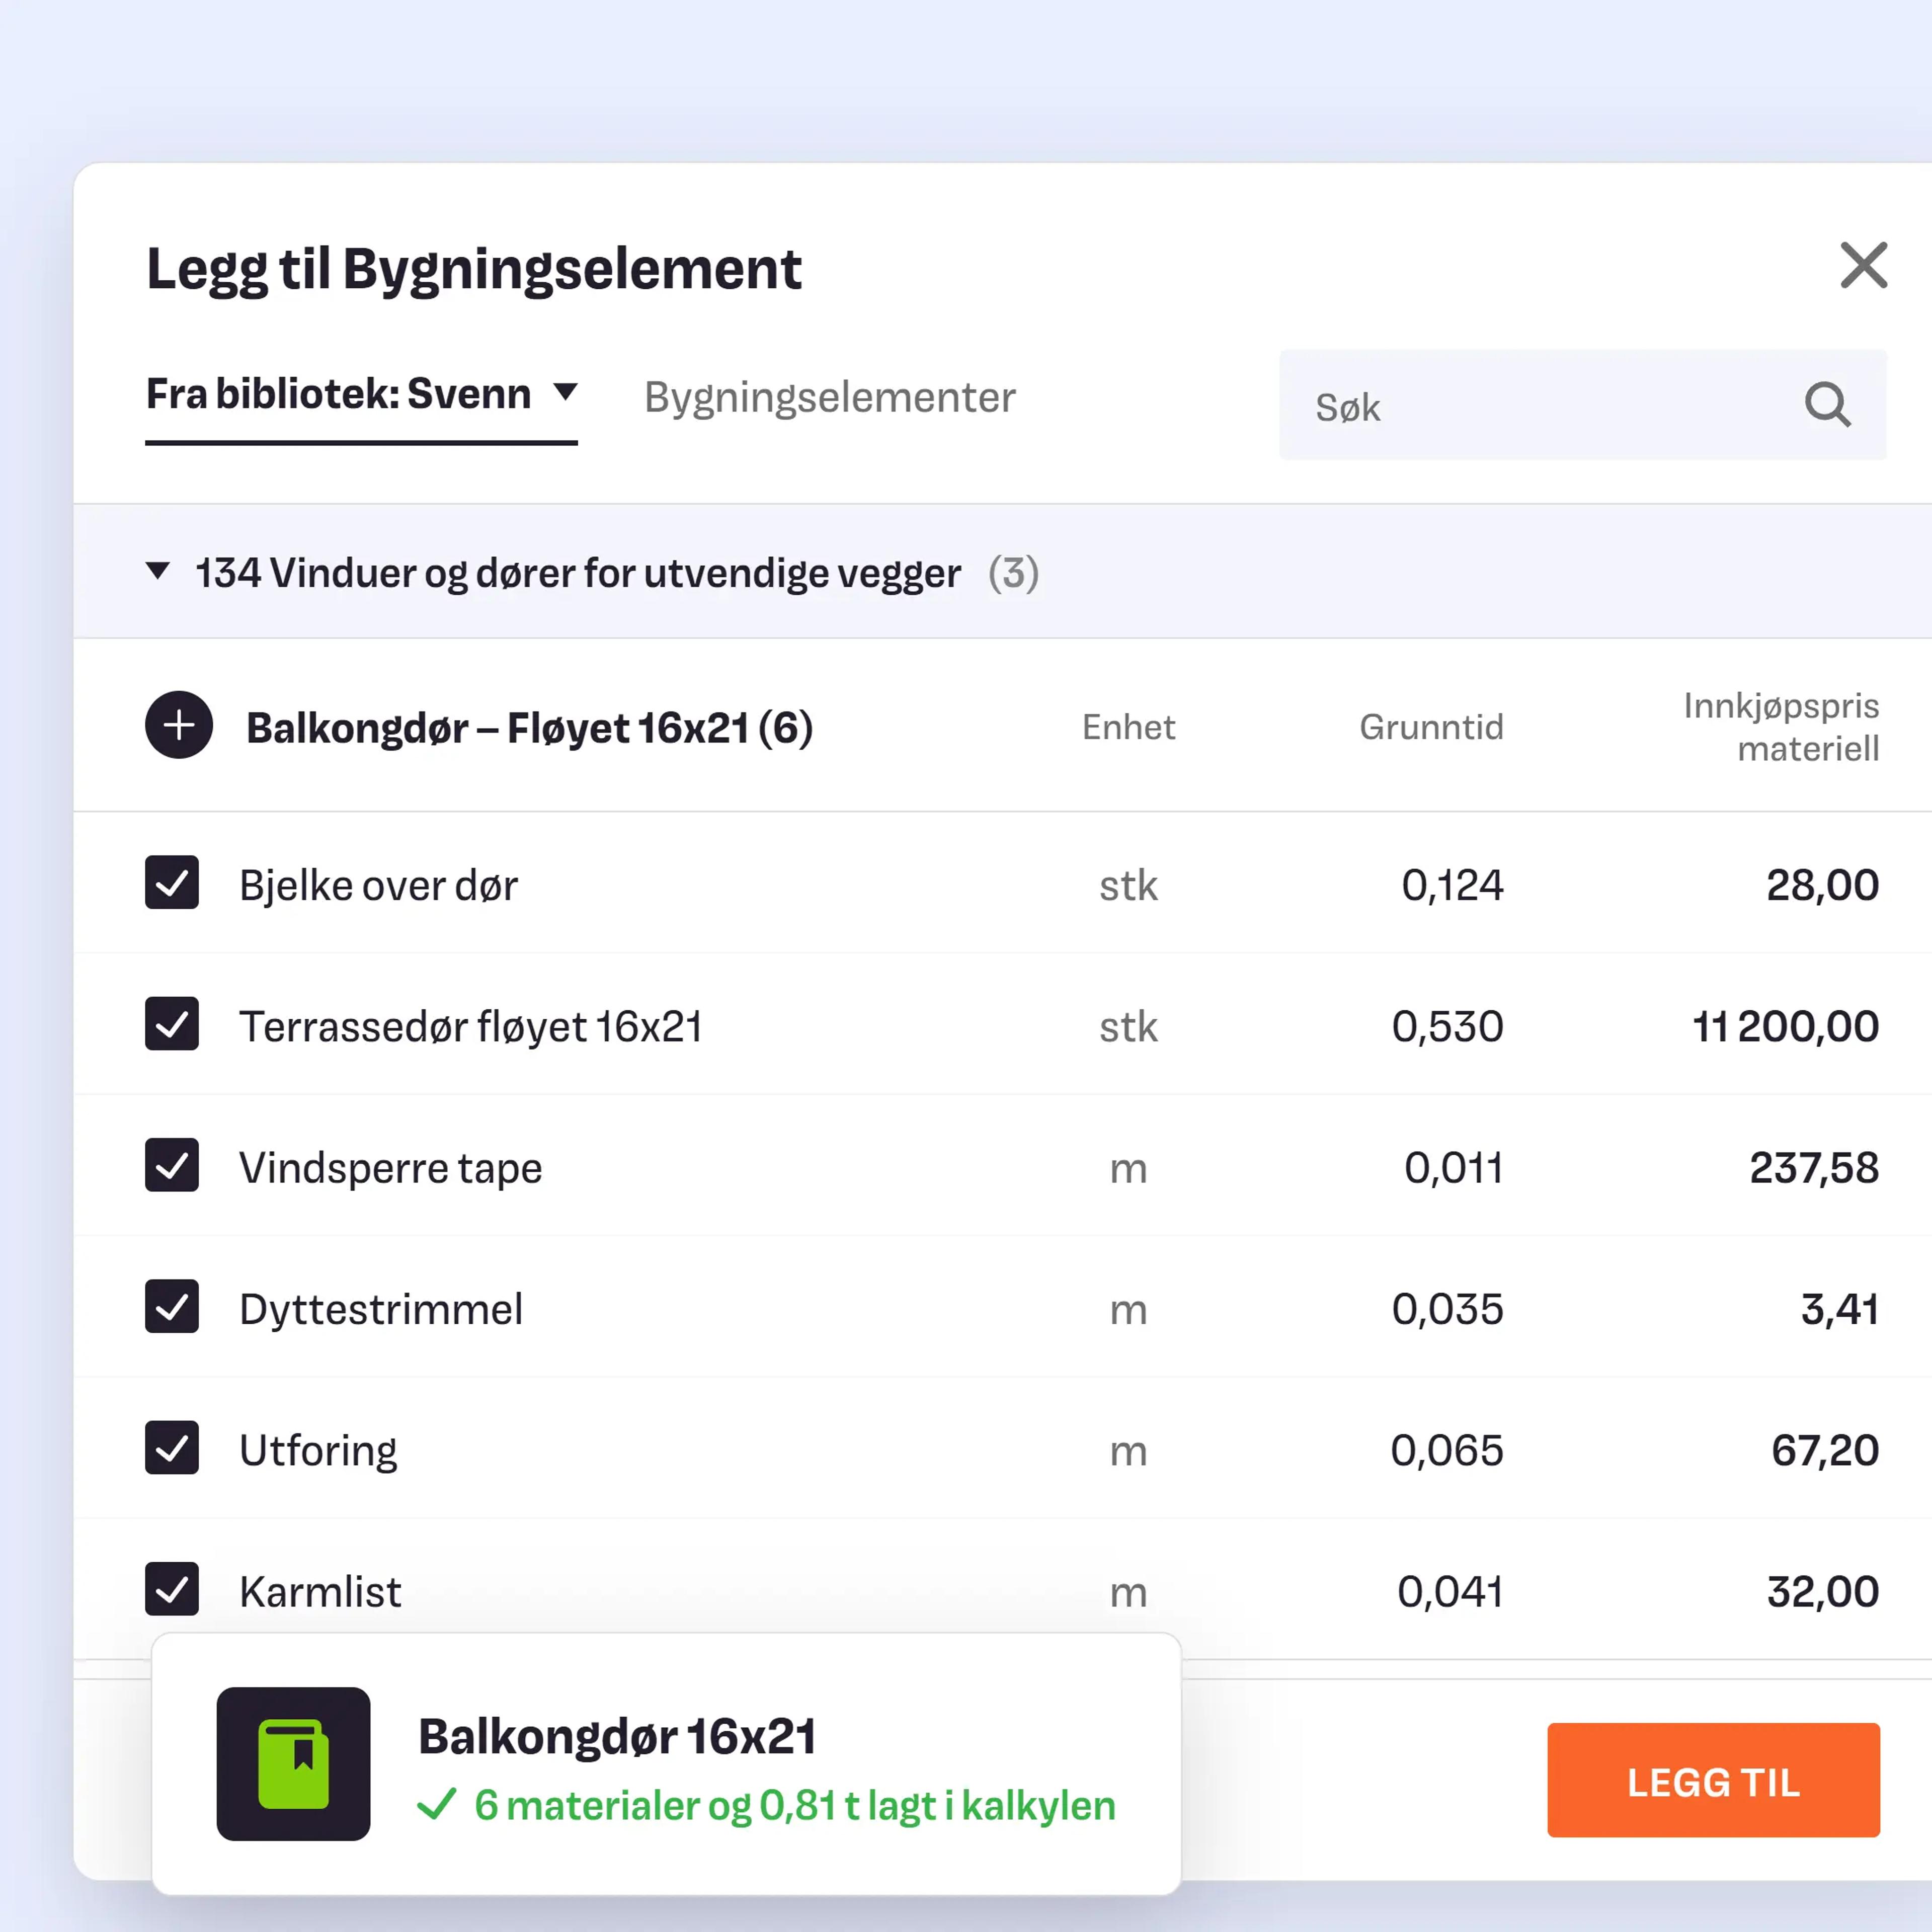Click the Enhet column header
The image size is (1932, 1932).
click(1128, 727)
